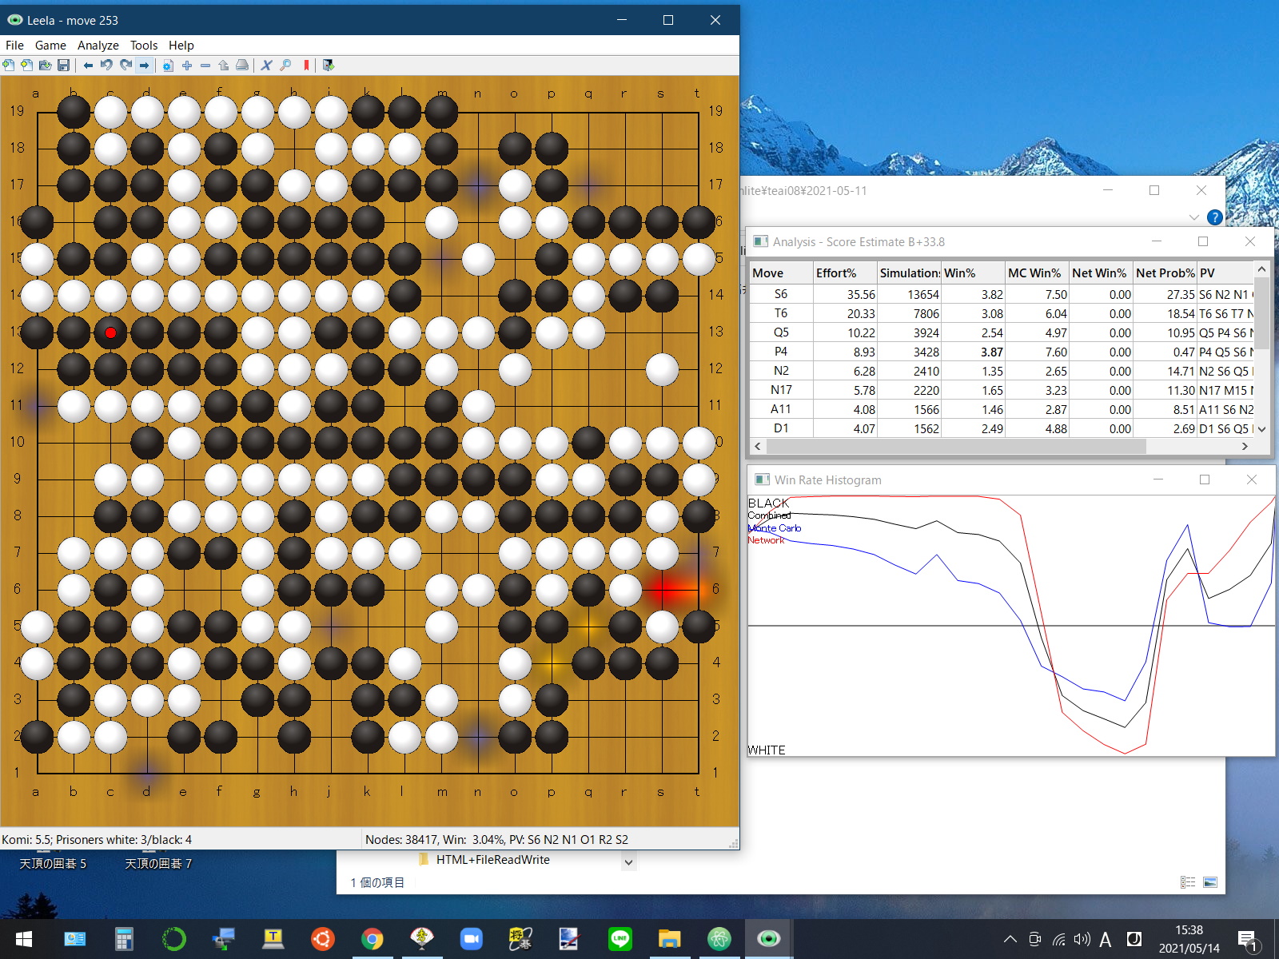Go back one move with left arrow
This screenshot has height=959, width=1279.
[88, 66]
